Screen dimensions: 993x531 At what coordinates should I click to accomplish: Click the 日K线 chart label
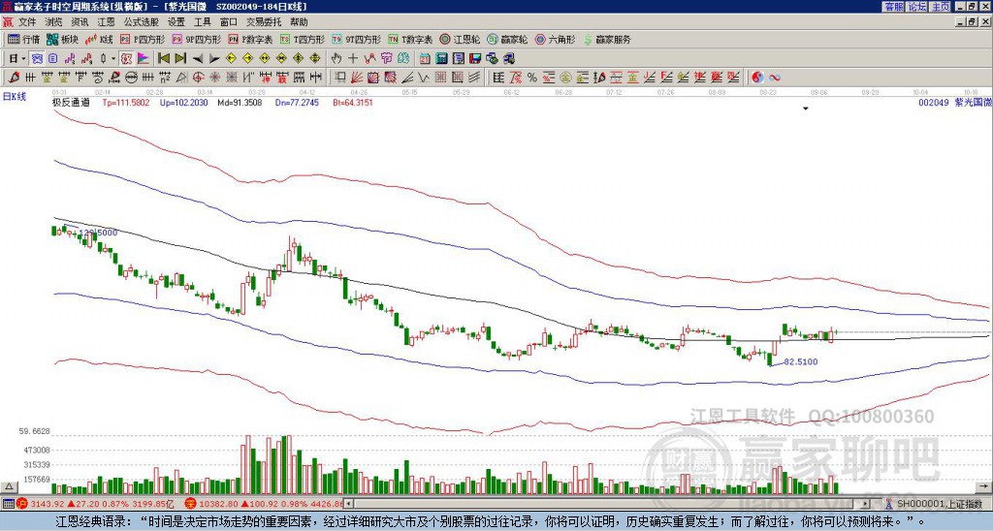(16, 97)
